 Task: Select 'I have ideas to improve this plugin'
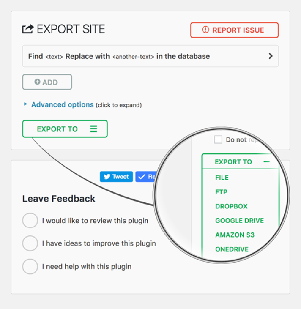(x=30, y=244)
